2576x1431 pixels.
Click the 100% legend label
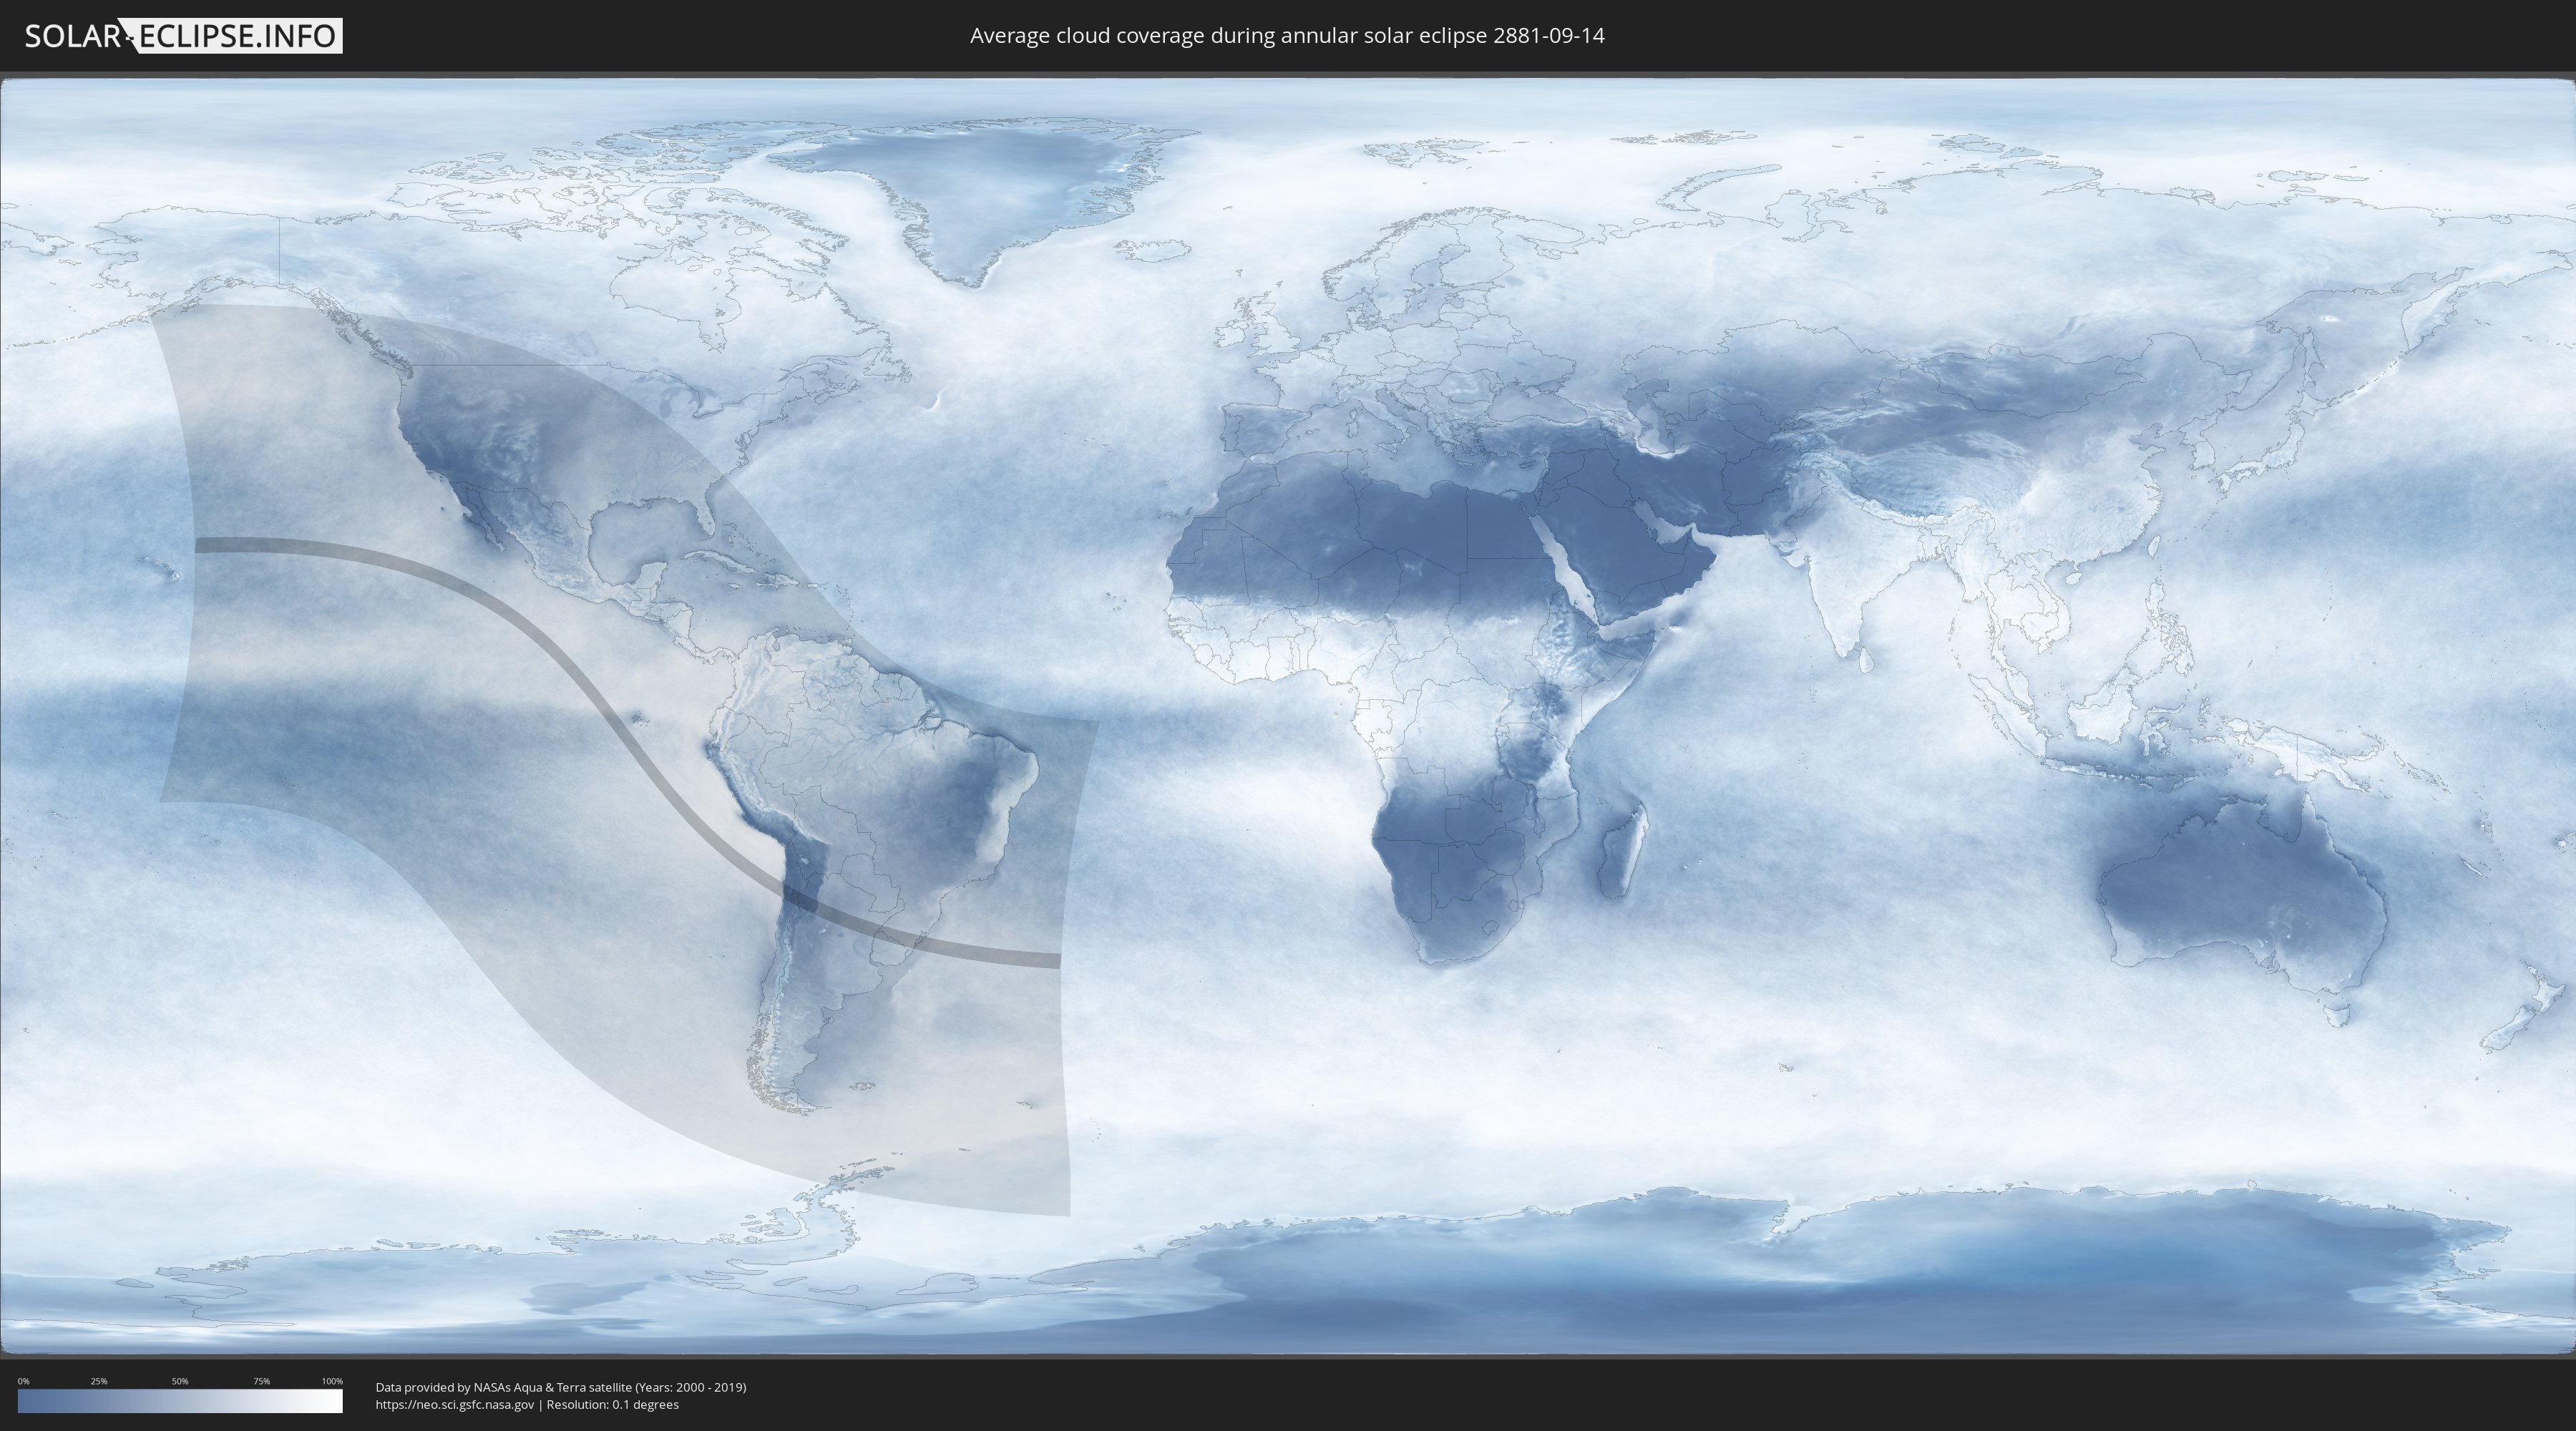[x=332, y=1381]
